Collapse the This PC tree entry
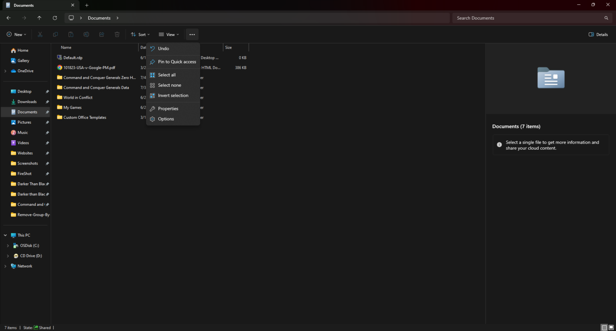Screen dimensions: 616x331 tap(5, 235)
